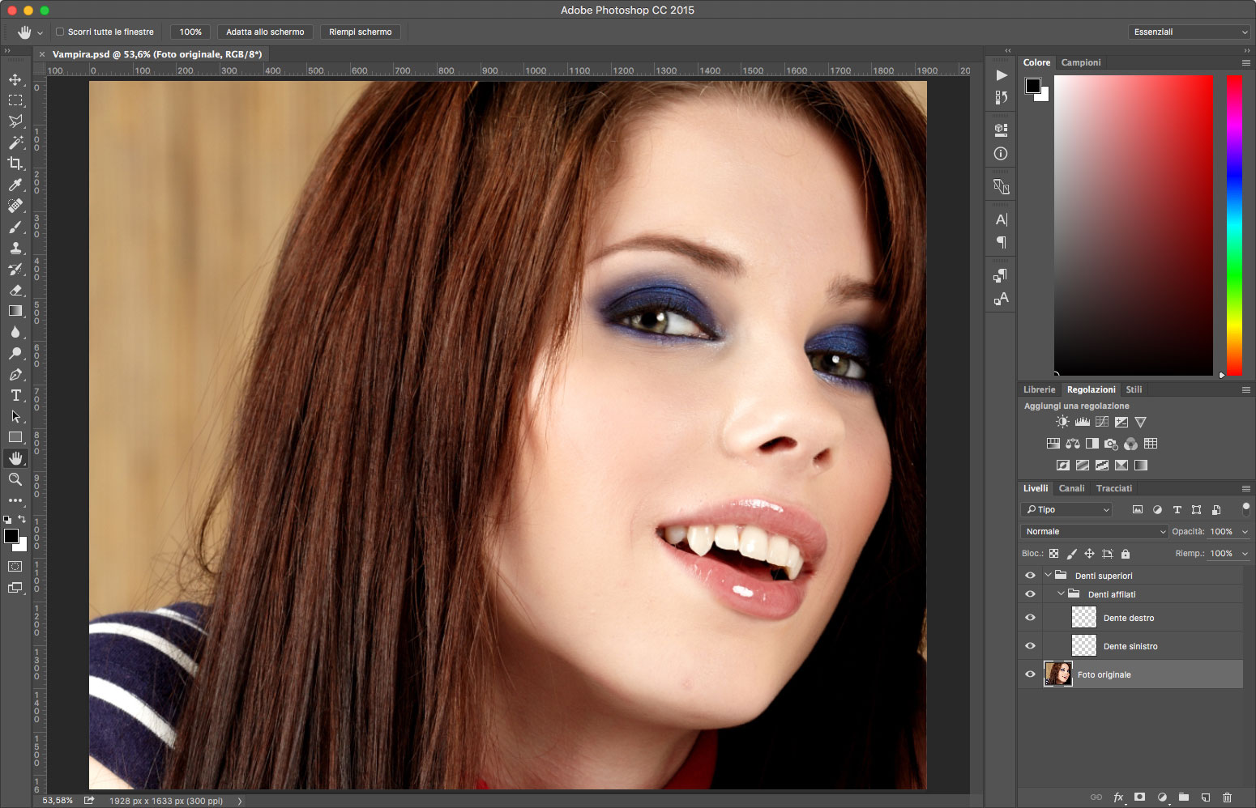Select the Rectangular Marquee tool
This screenshot has height=808, width=1256.
click(x=15, y=100)
